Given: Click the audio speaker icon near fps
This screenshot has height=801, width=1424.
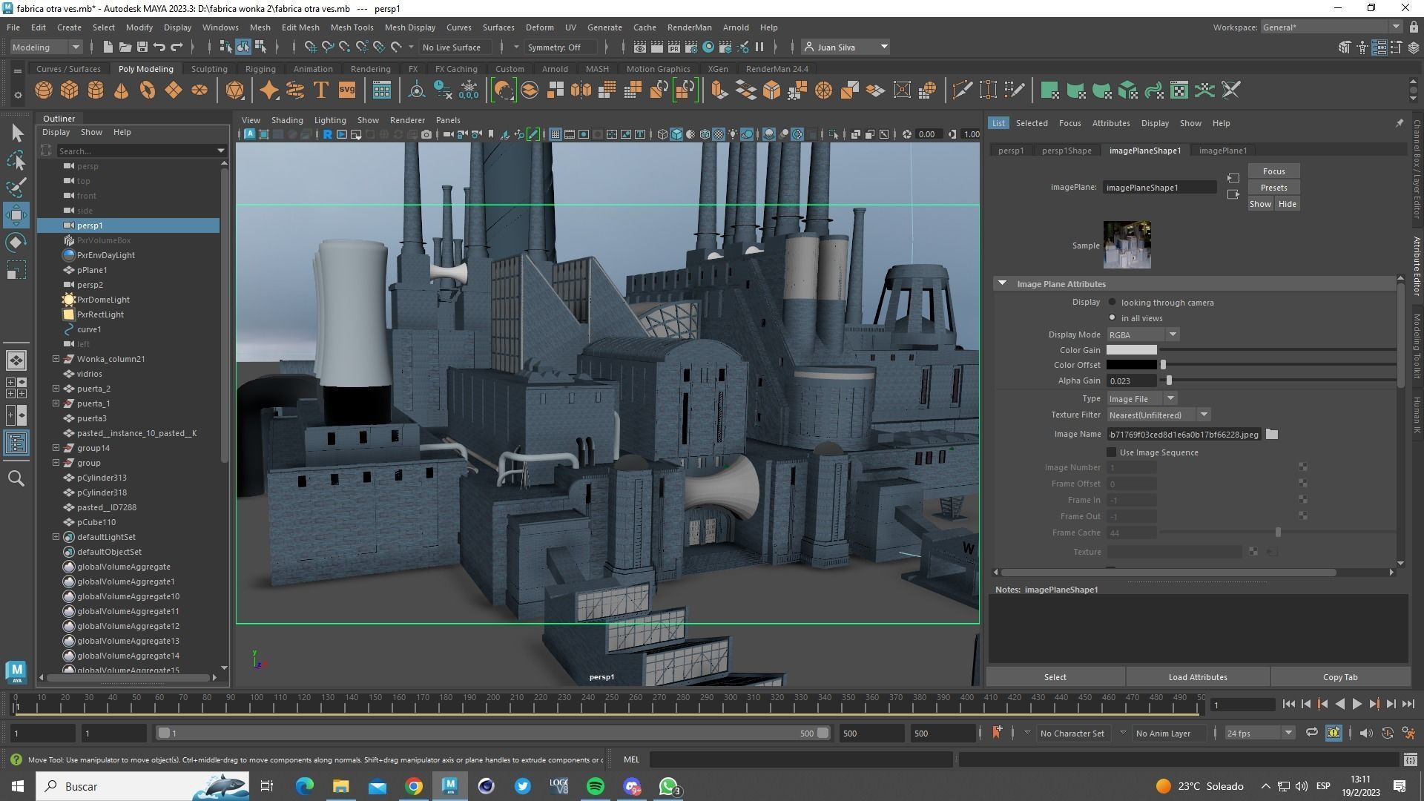Looking at the screenshot, I should point(1366,733).
